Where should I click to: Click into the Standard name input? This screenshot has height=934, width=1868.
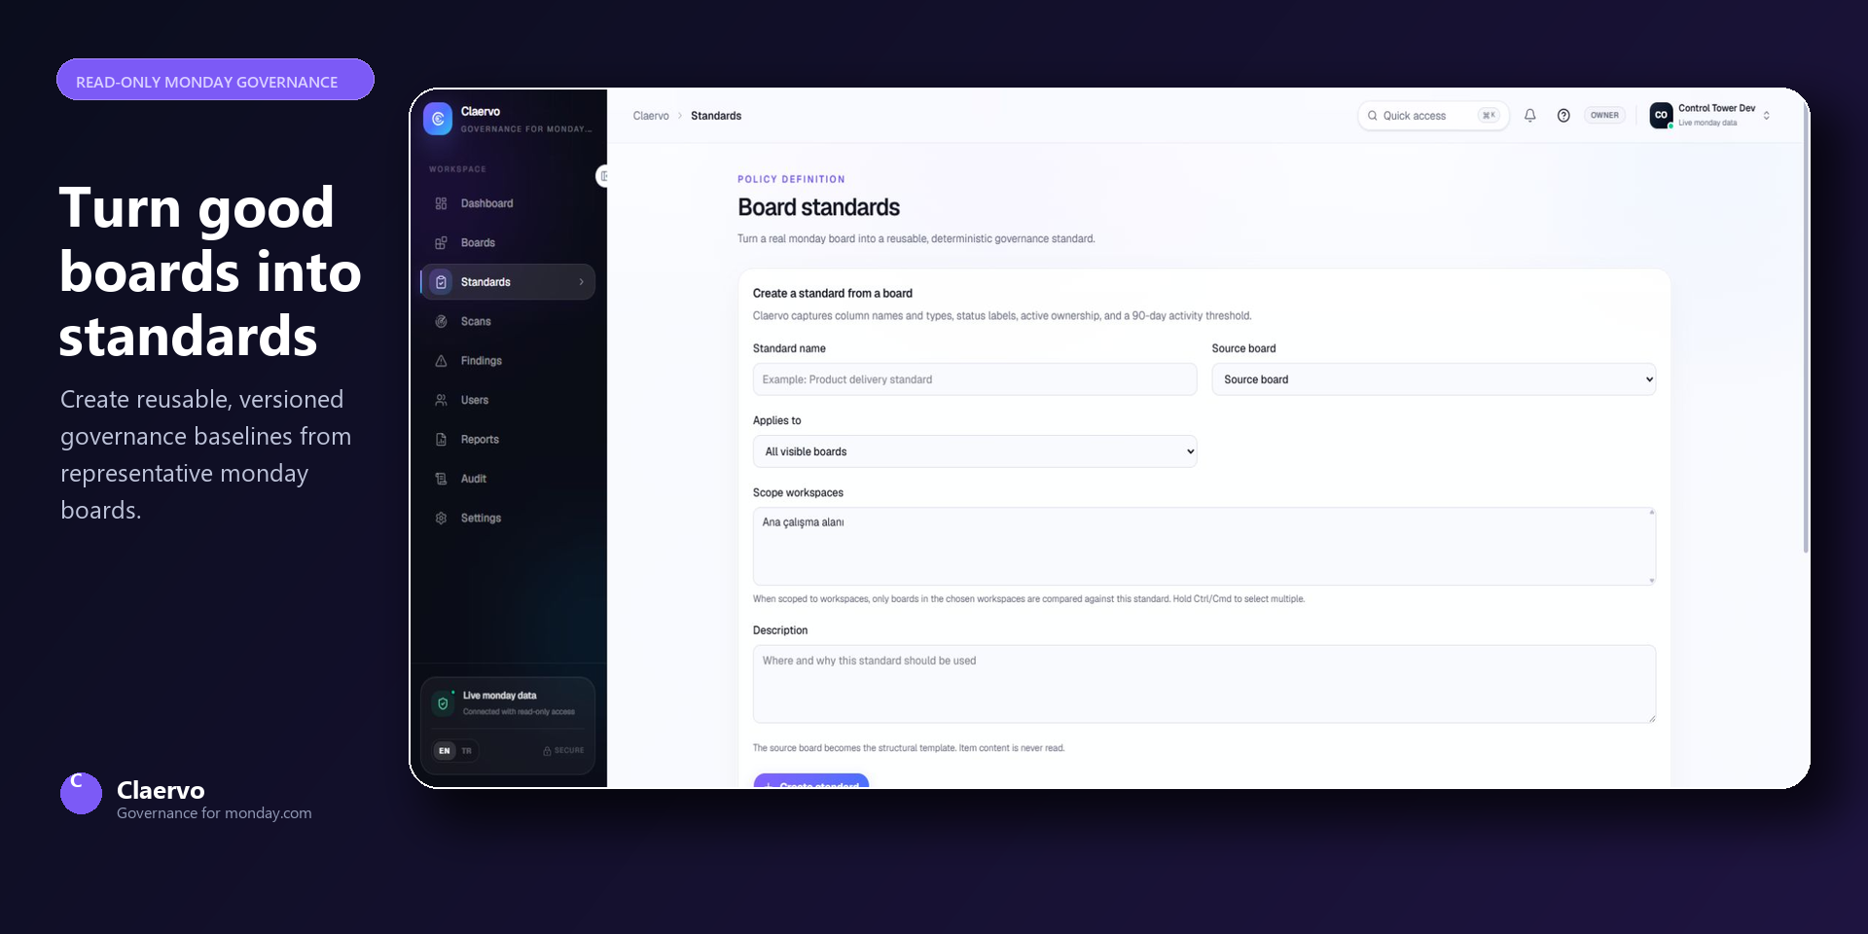(x=974, y=379)
